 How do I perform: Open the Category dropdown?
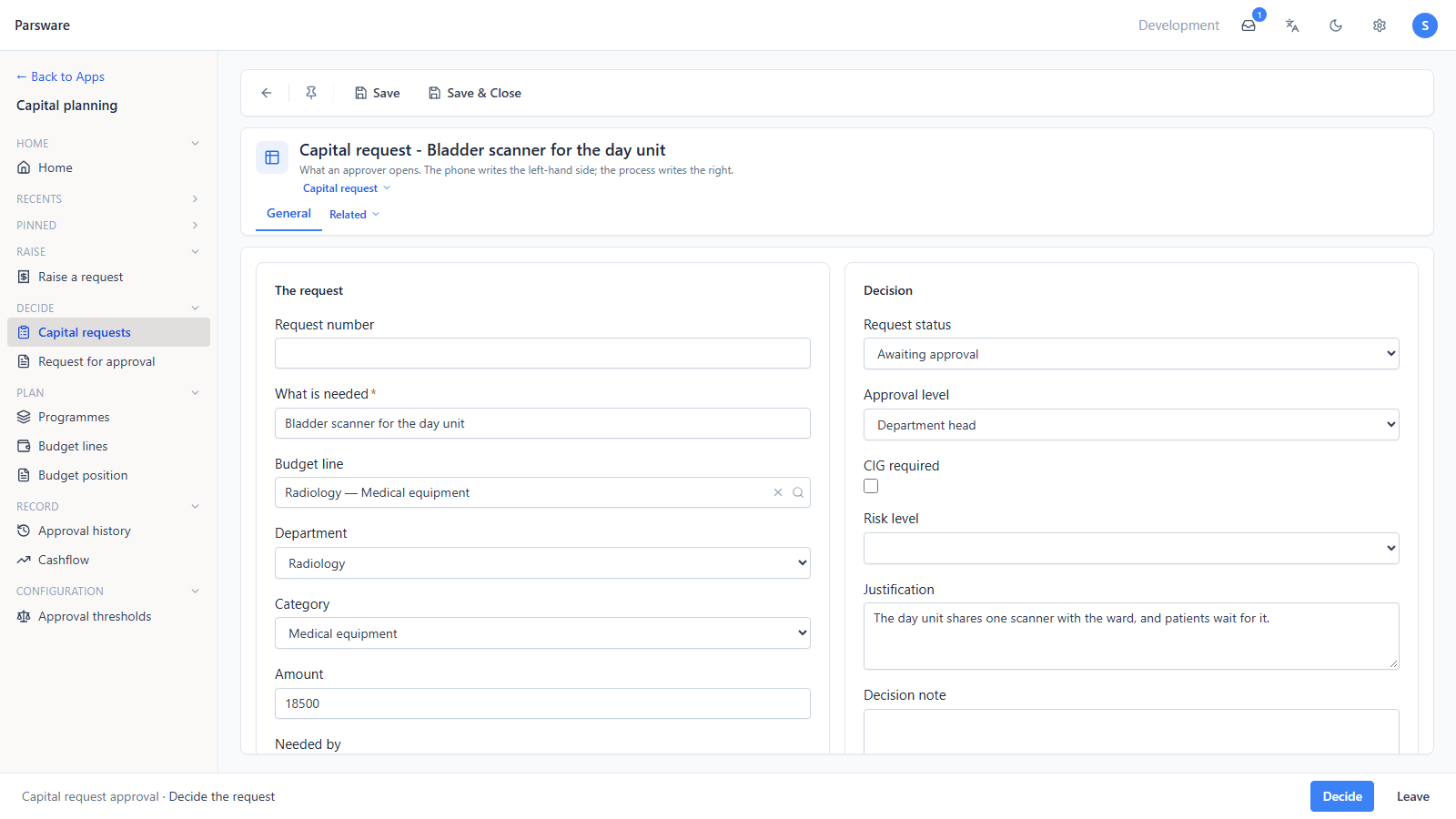(542, 633)
